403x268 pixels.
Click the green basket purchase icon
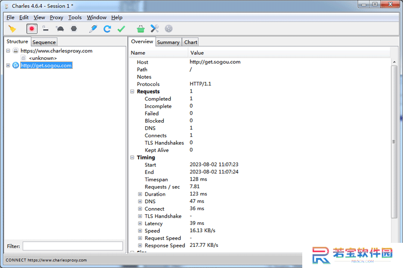click(x=141, y=29)
